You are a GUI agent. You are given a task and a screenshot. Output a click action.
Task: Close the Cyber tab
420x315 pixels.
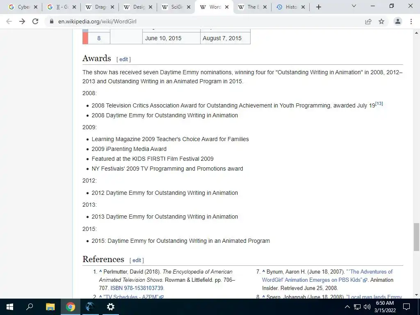[36, 7]
